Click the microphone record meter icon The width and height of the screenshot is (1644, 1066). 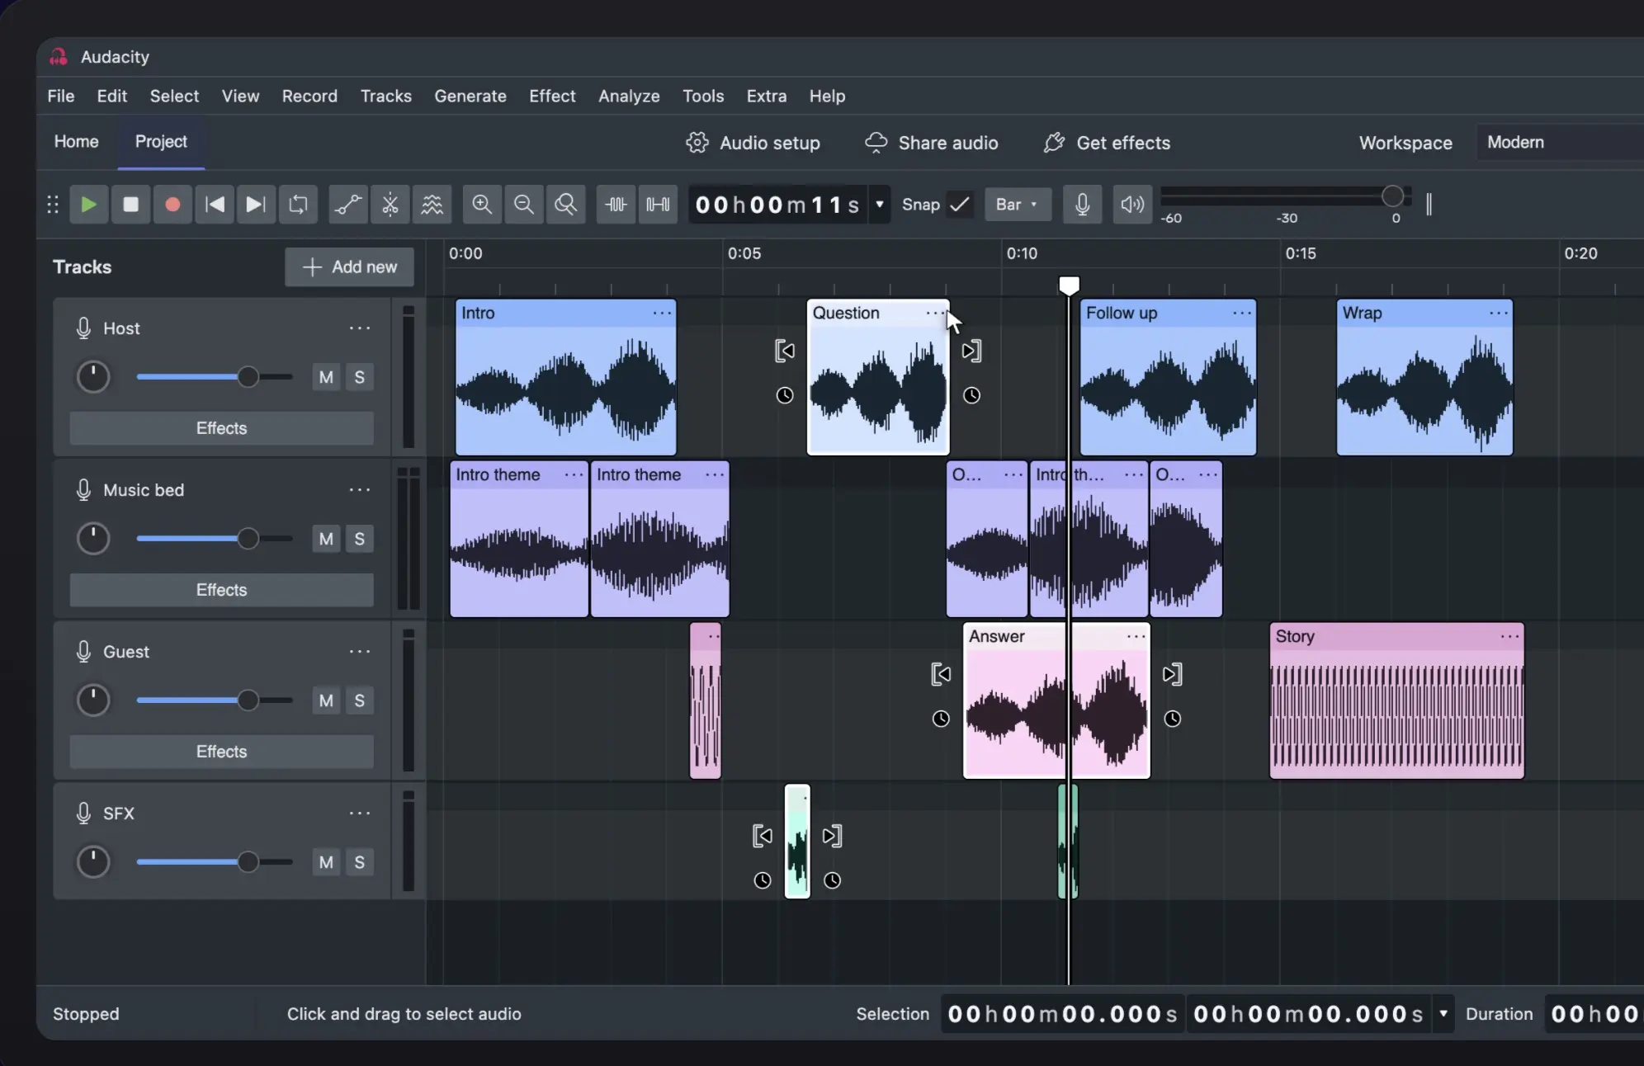[1082, 205]
